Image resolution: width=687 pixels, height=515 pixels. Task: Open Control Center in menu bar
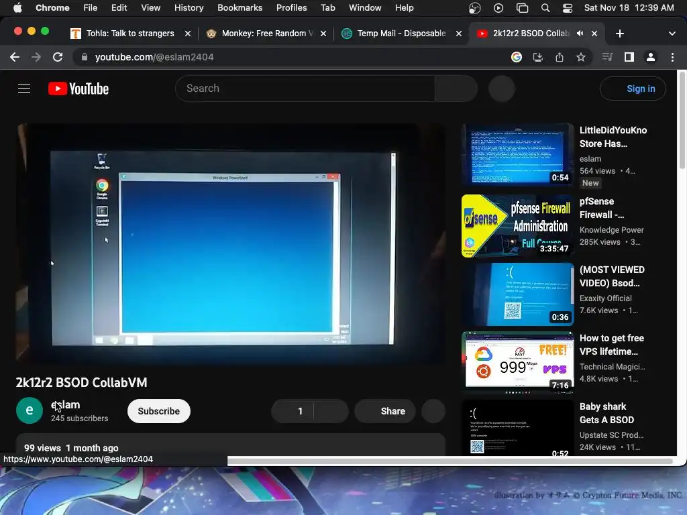pos(568,8)
